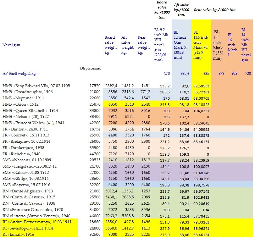
Task: Select AP shell weight value 929
Action: tap(234, 74)
